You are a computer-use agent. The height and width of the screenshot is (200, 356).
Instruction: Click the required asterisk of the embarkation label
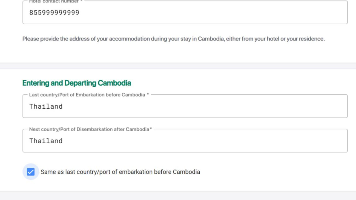point(148,94)
